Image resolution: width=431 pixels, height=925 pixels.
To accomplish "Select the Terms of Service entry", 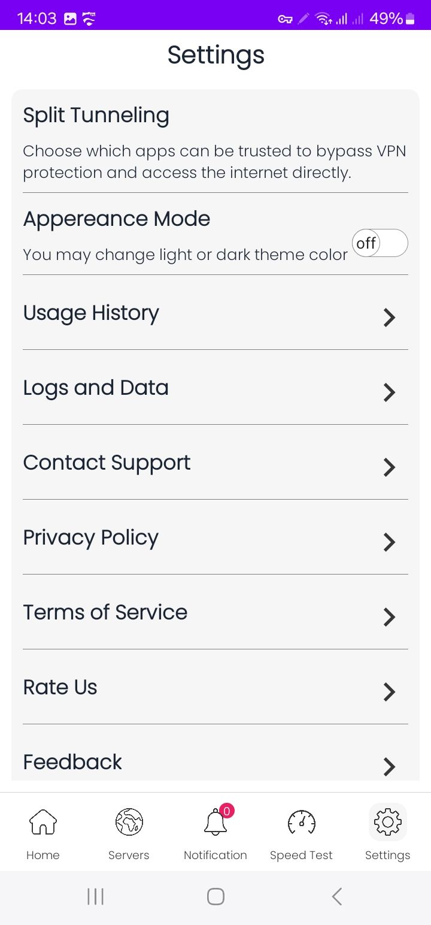I will (x=105, y=612).
